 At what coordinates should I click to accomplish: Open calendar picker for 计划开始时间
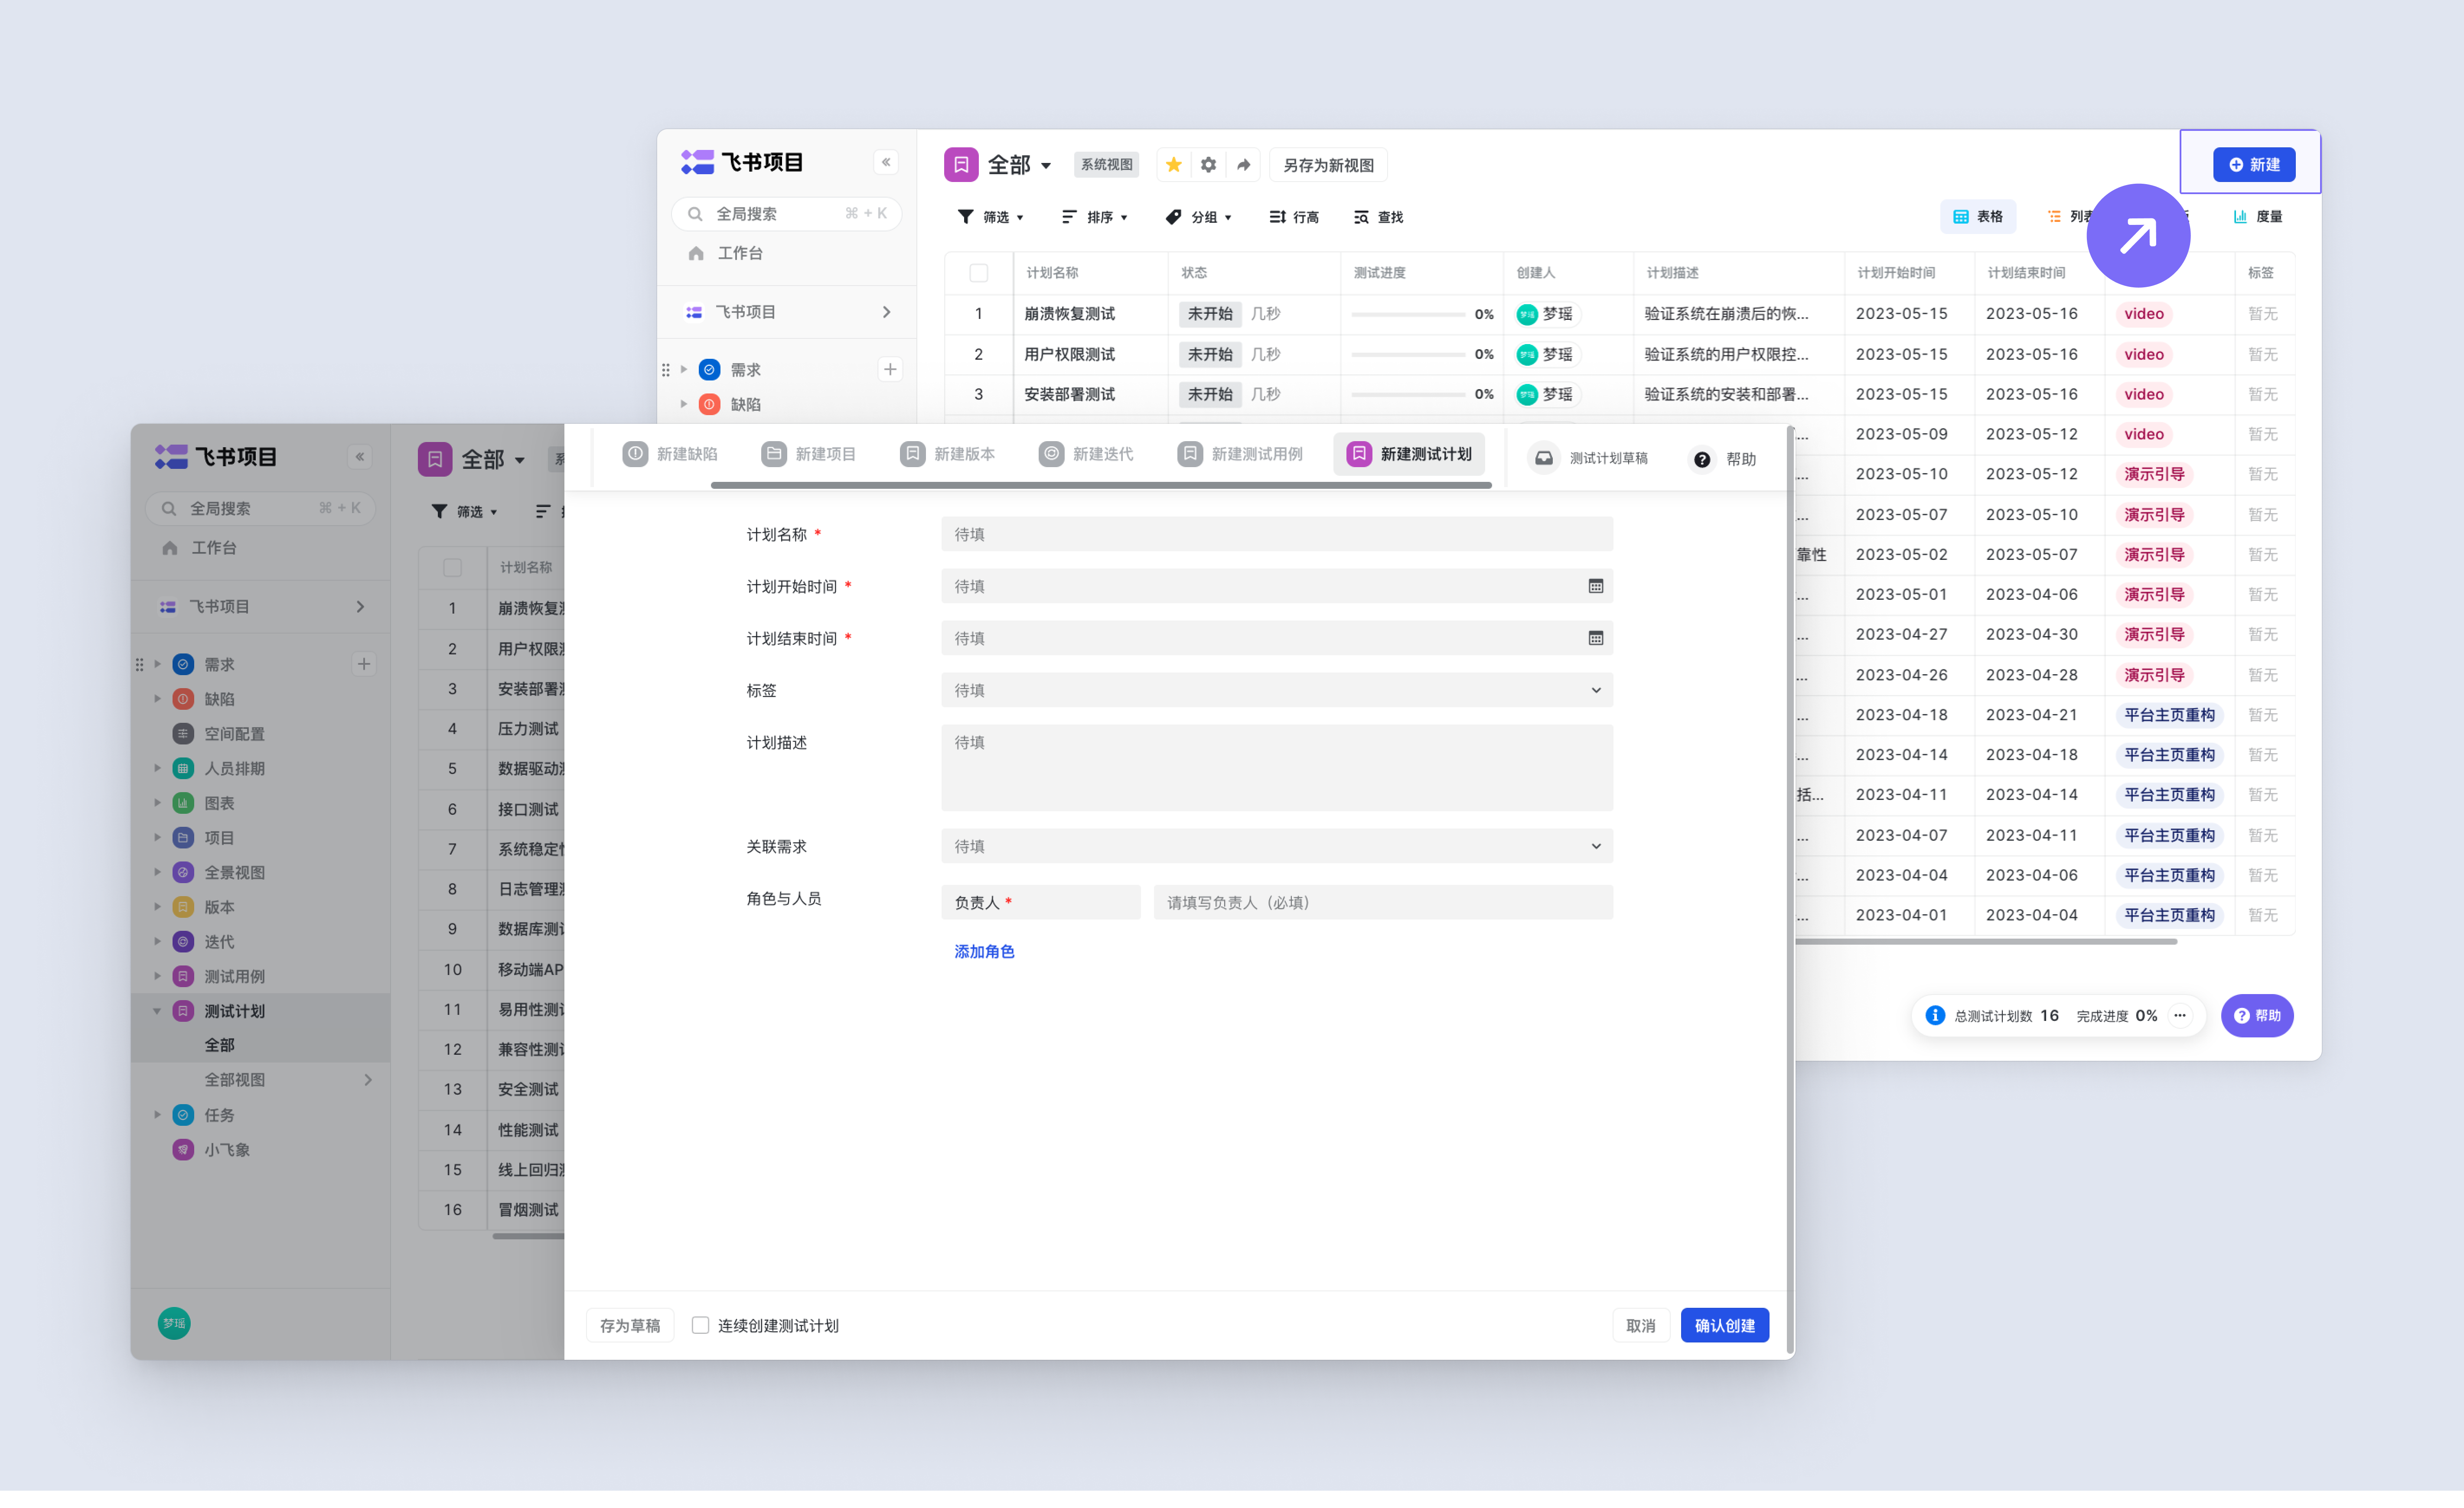tap(1596, 587)
